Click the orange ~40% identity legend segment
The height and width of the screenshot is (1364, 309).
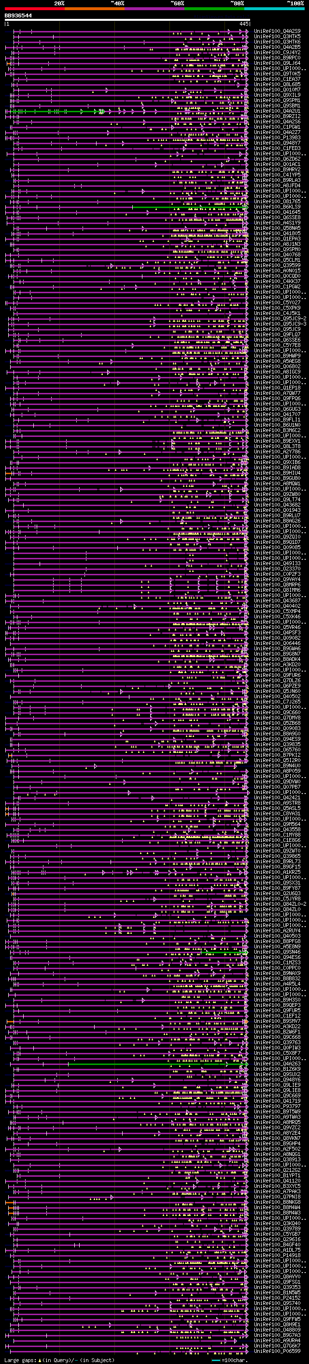95,9
